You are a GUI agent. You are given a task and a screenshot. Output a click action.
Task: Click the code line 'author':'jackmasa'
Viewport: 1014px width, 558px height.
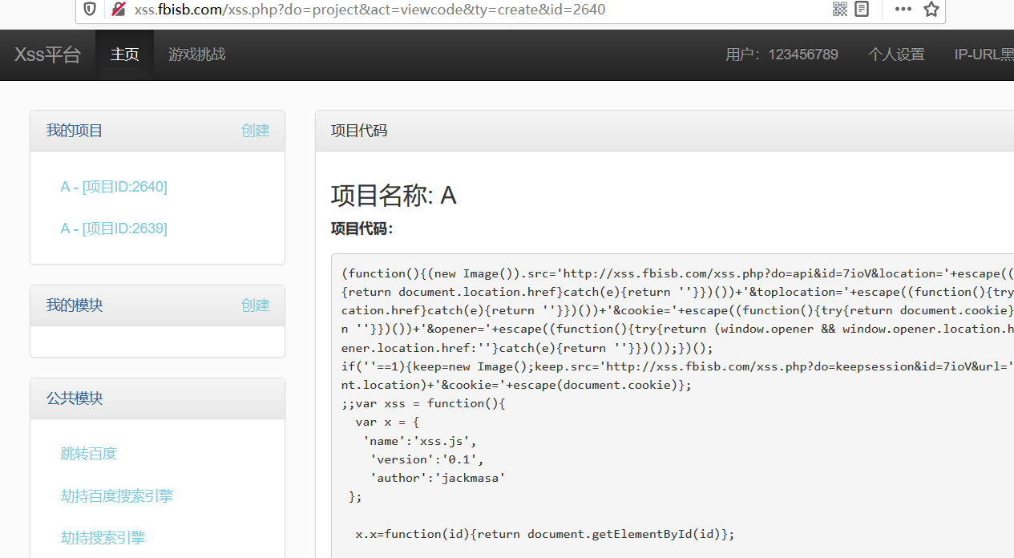click(x=438, y=478)
